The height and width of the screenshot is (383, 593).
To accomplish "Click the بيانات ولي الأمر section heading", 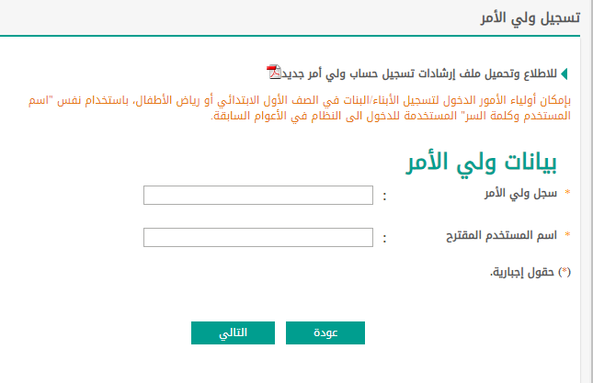I will click(481, 163).
